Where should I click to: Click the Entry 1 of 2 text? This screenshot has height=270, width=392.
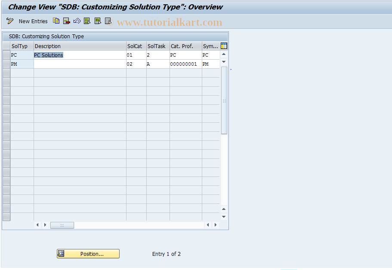pos(166,254)
